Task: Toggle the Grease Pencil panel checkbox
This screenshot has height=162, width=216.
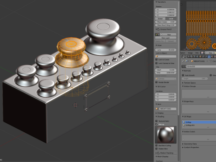Action: (158, 29)
